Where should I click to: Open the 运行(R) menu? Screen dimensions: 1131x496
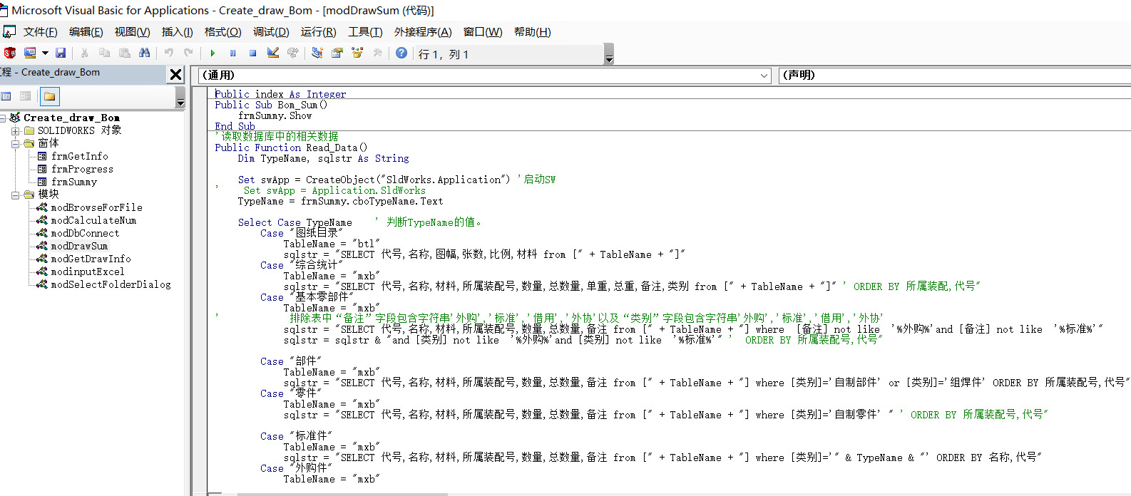(x=318, y=32)
